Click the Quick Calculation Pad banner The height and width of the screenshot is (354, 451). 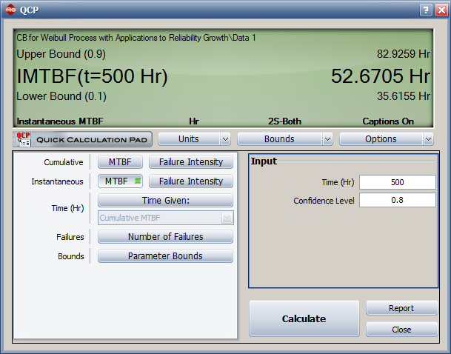(x=82, y=139)
